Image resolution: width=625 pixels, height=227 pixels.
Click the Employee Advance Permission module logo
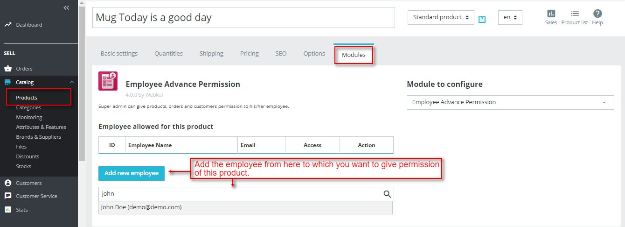click(x=108, y=81)
